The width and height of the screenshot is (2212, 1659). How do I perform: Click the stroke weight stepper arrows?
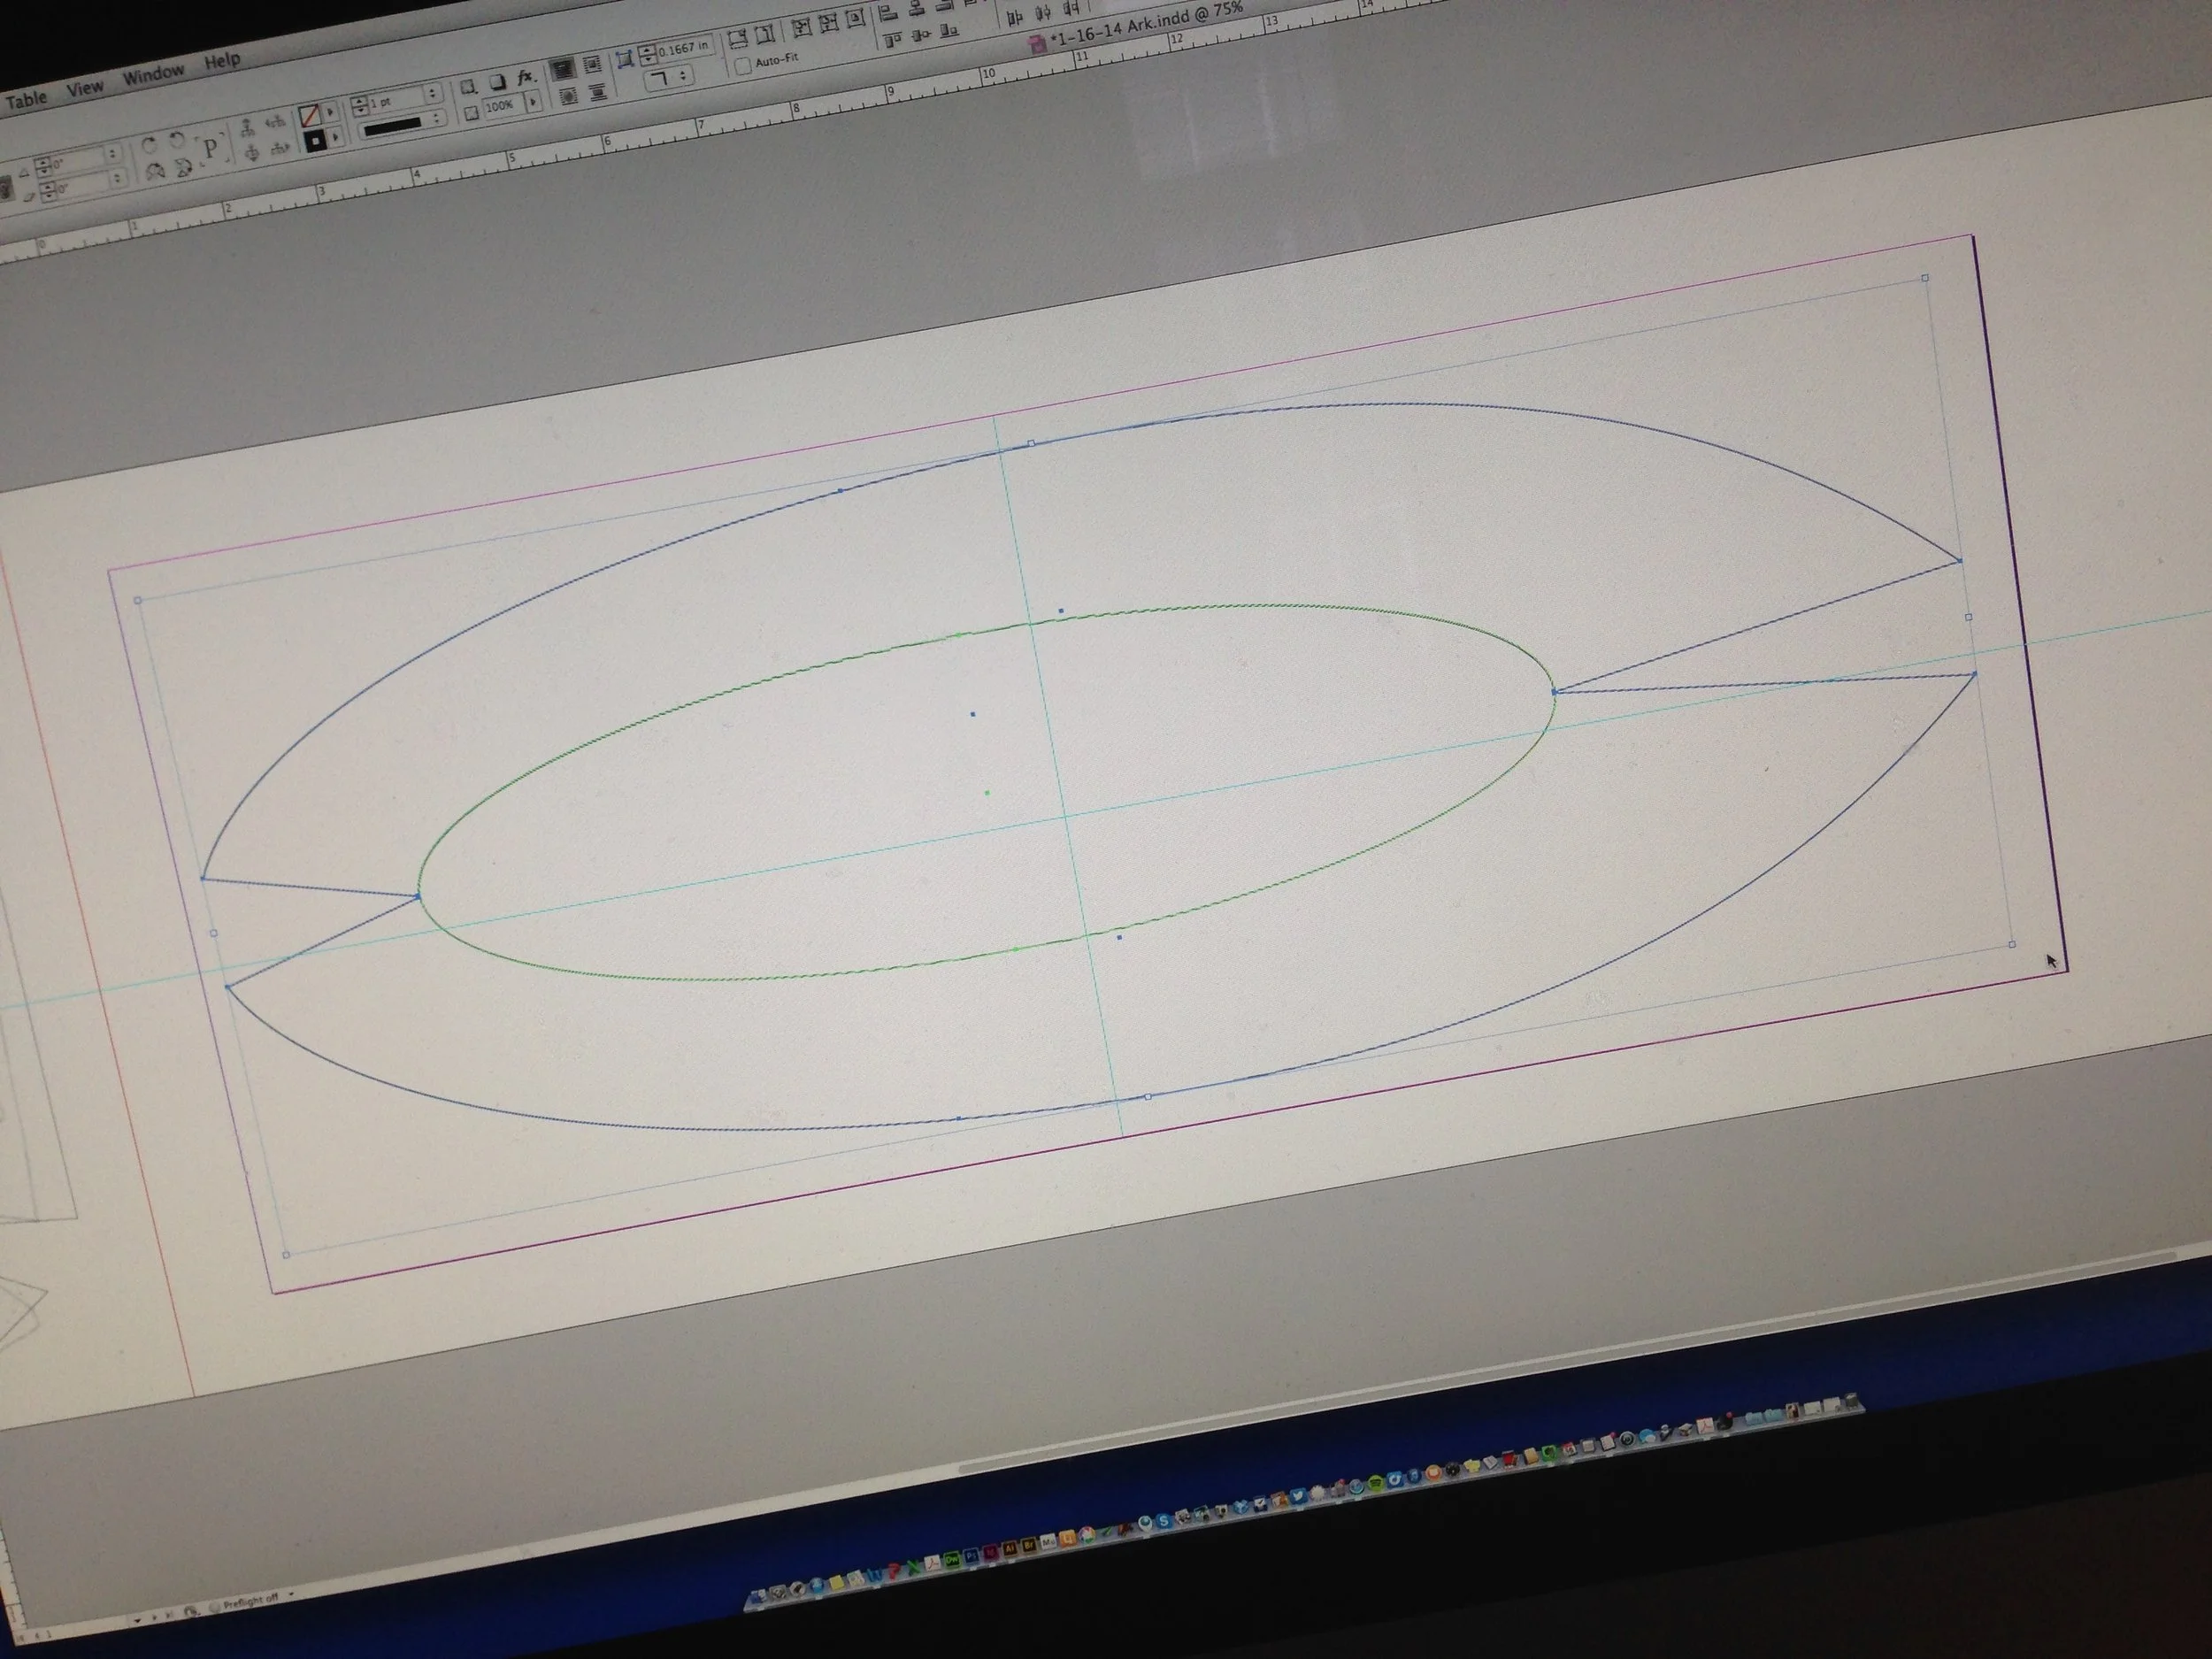tap(360, 106)
